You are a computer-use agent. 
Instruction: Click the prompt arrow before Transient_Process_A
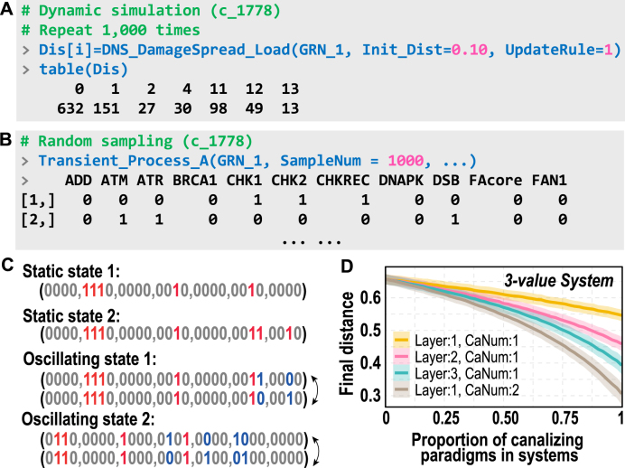[25, 161]
